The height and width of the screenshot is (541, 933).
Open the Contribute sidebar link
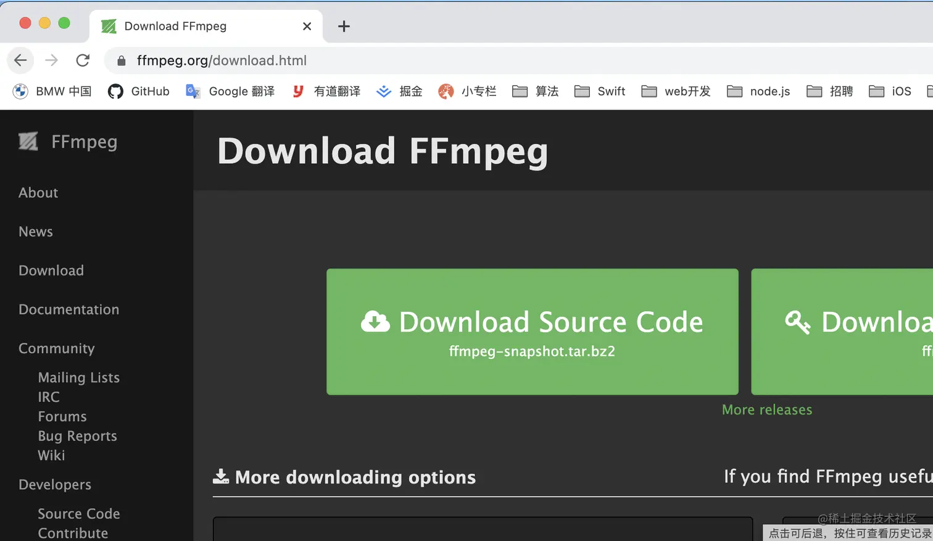pos(73,533)
